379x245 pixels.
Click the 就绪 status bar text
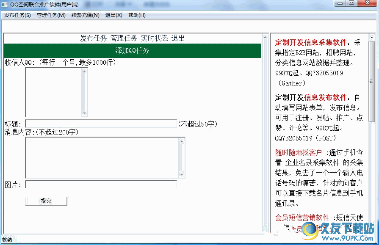point(7,239)
